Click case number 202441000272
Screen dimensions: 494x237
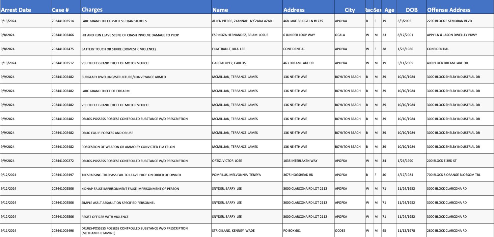tap(66, 161)
